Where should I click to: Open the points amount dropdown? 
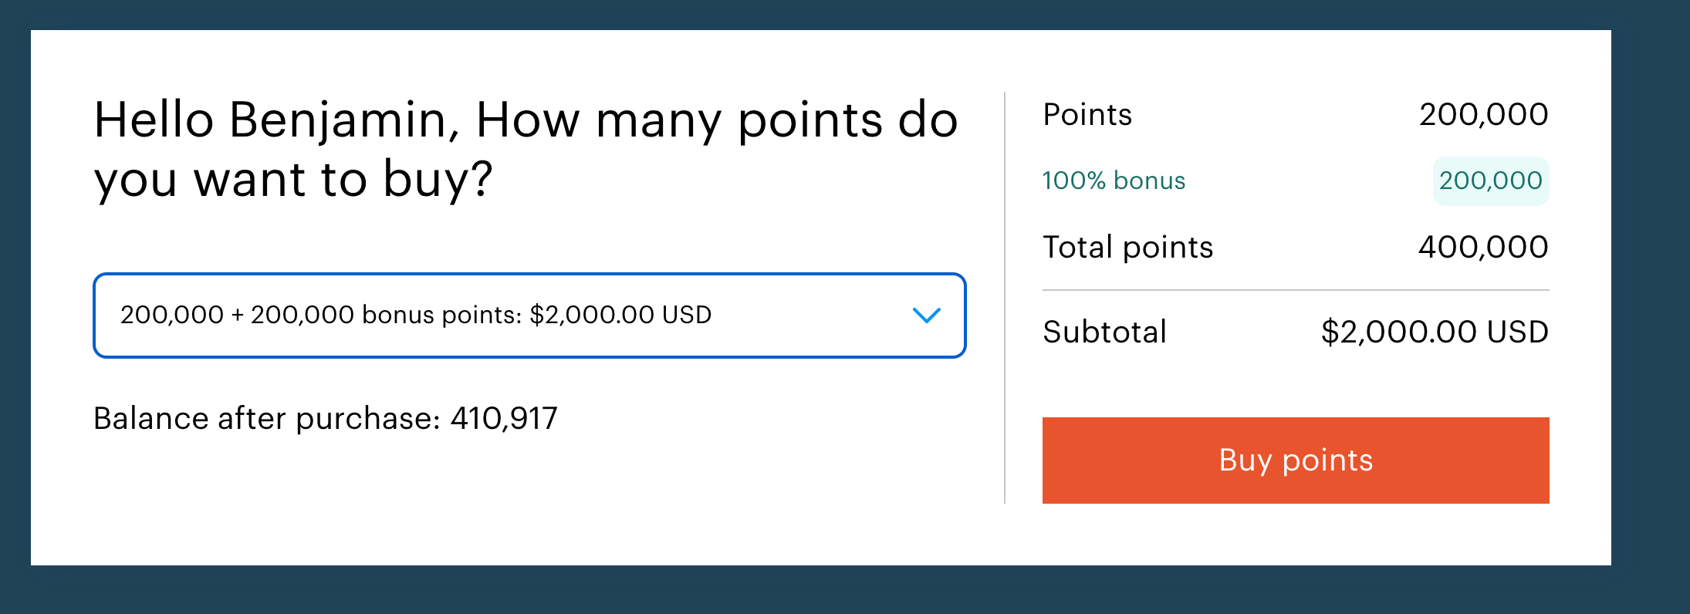pyautogui.click(x=529, y=315)
